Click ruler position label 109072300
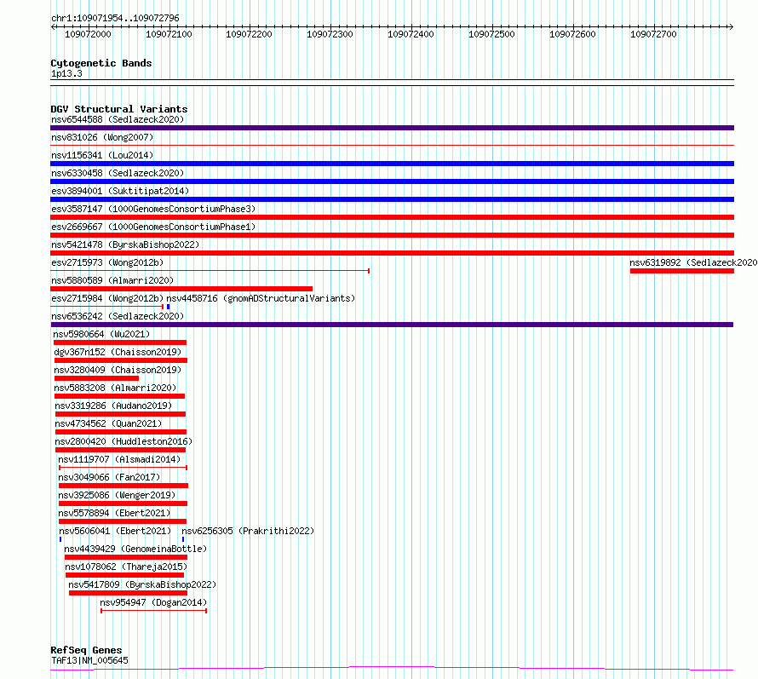 (x=330, y=35)
